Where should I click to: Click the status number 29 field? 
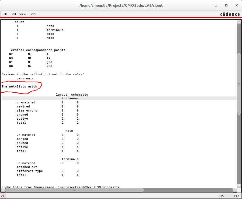[3, 196]
